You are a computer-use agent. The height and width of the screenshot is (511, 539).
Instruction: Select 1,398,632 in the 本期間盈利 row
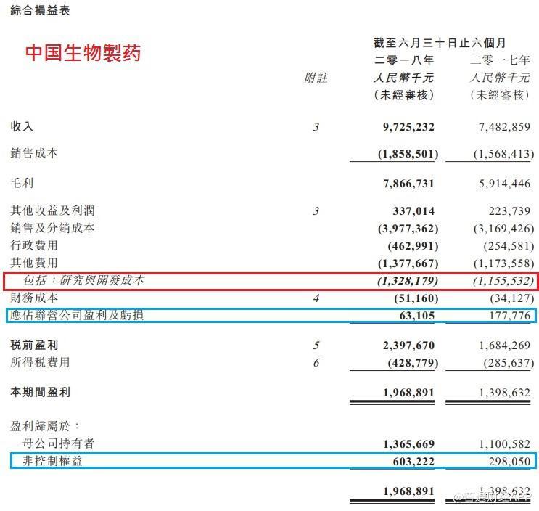click(505, 393)
